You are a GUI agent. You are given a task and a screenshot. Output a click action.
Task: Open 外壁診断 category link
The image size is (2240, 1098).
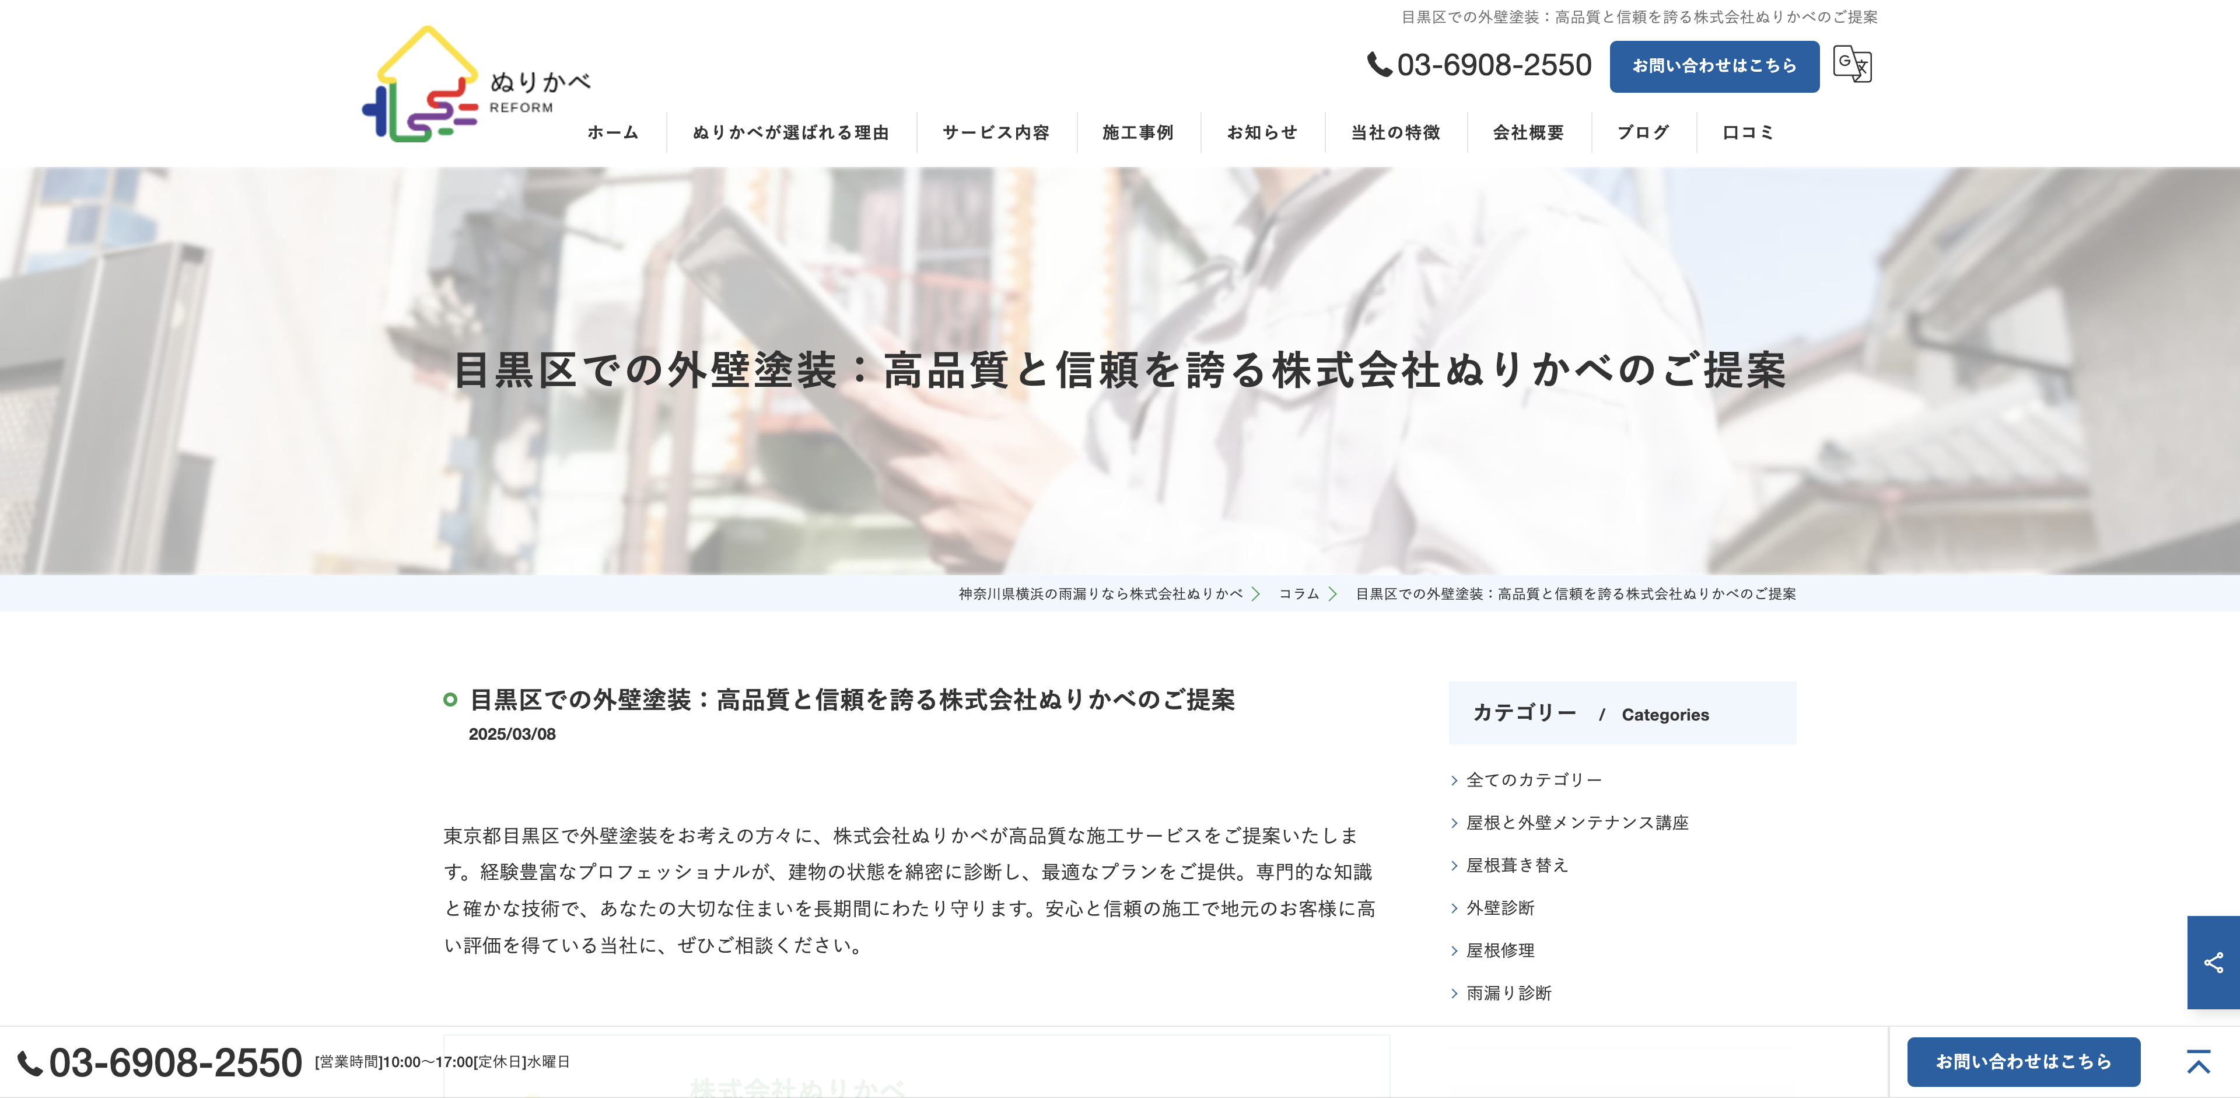(1500, 908)
